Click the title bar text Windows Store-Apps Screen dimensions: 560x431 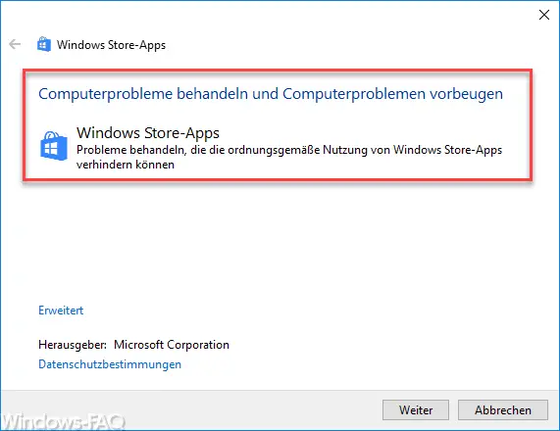click(x=111, y=45)
